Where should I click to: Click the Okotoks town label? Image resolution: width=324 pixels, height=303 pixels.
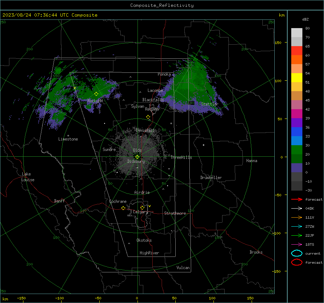(x=144, y=240)
